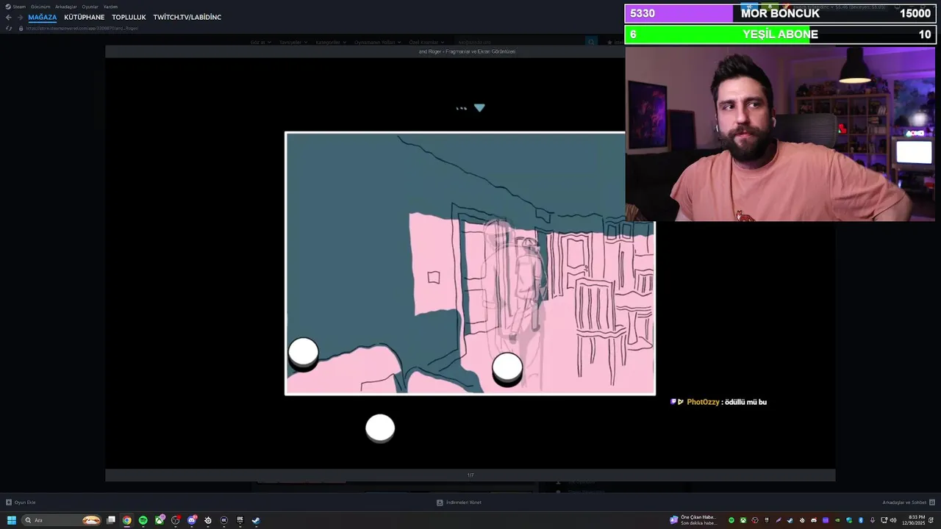Click the and Roger screenshot image

470,263
